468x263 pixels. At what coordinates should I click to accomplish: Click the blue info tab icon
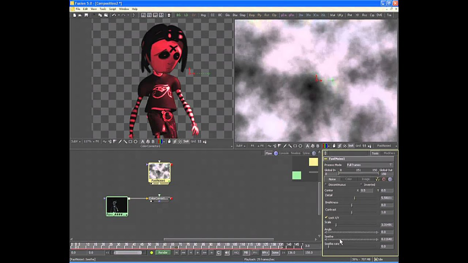pos(390,179)
